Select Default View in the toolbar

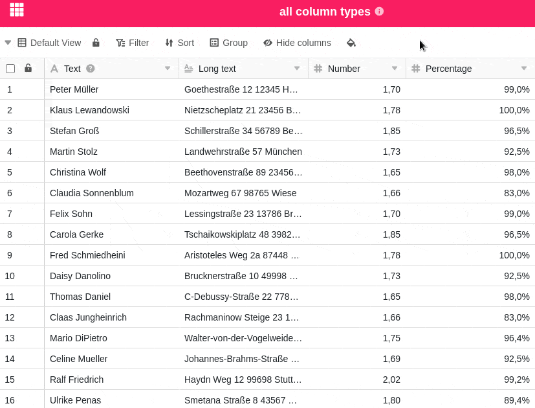pyautogui.click(x=49, y=43)
